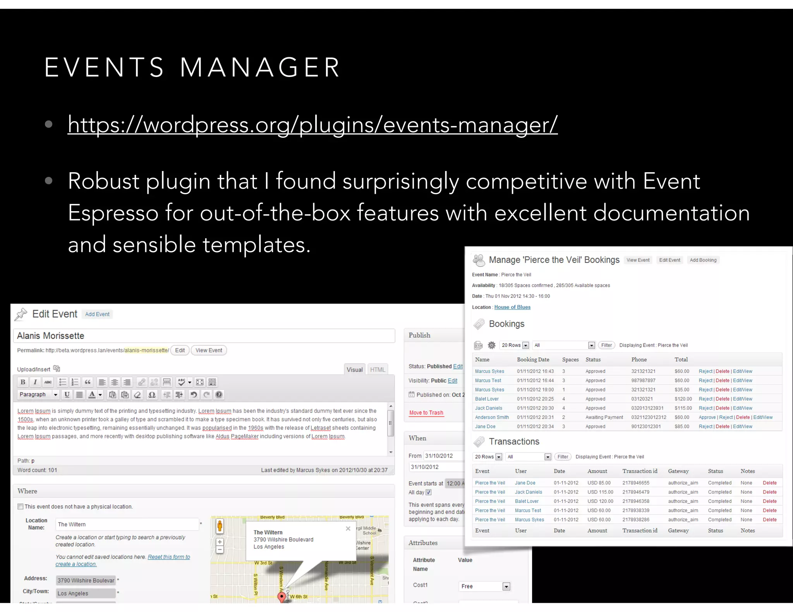Click the View Event button near permalink
The image size is (793, 612).
click(x=209, y=350)
